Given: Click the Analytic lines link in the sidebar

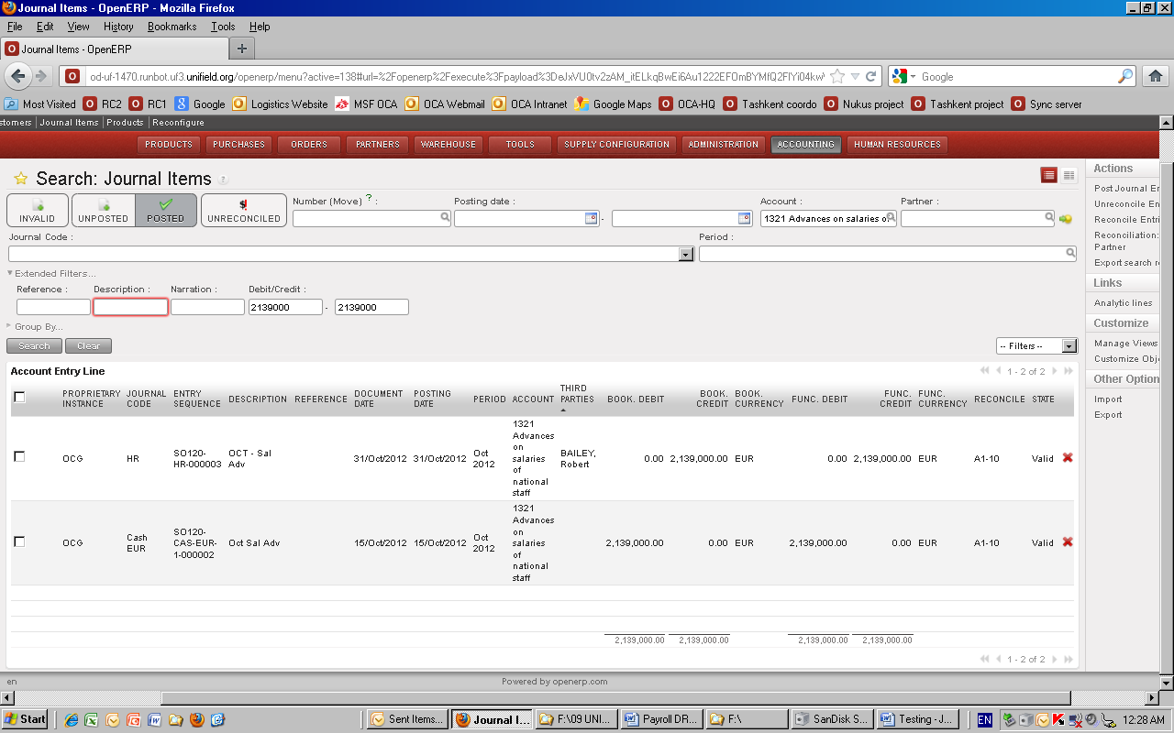Looking at the screenshot, I should coord(1123,302).
